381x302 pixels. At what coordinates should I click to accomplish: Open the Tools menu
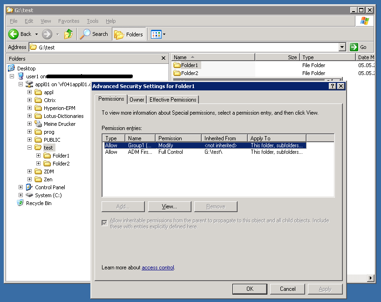pos(93,21)
